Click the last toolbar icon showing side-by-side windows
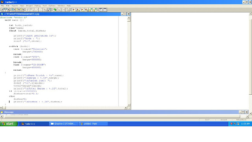Image resolution: width=252 pixels, height=142 pixels. pyautogui.click(x=105, y=9)
